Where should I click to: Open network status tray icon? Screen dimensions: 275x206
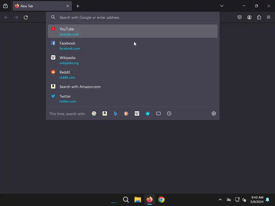[237, 200]
